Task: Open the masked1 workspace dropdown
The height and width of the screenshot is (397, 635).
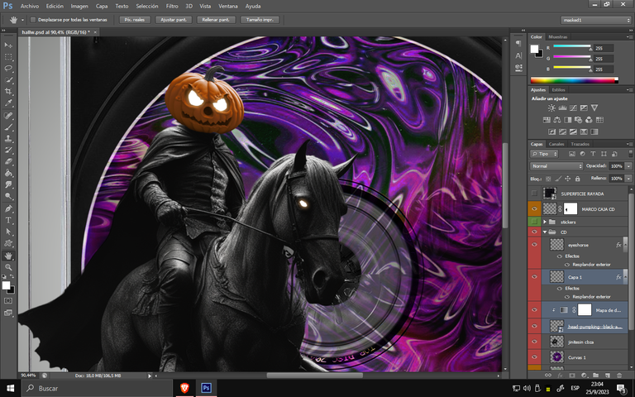Action: tap(595, 20)
